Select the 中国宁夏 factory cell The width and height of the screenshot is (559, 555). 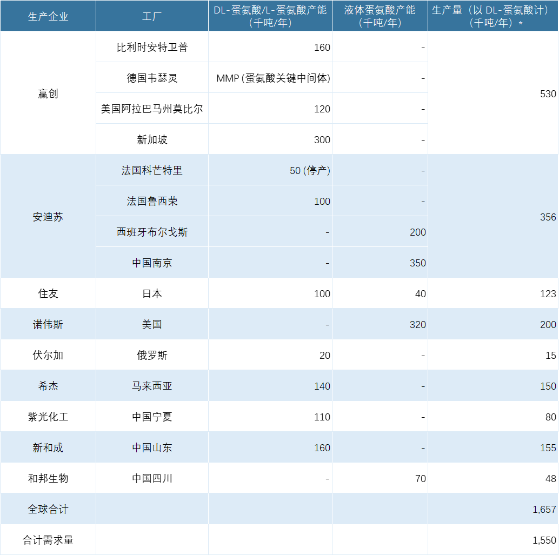(x=152, y=417)
